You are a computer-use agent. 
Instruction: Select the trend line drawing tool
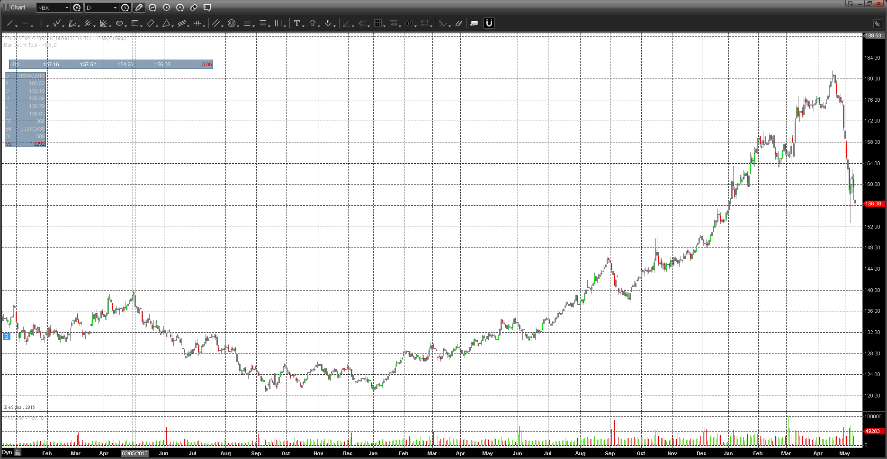(x=9, y=23)
